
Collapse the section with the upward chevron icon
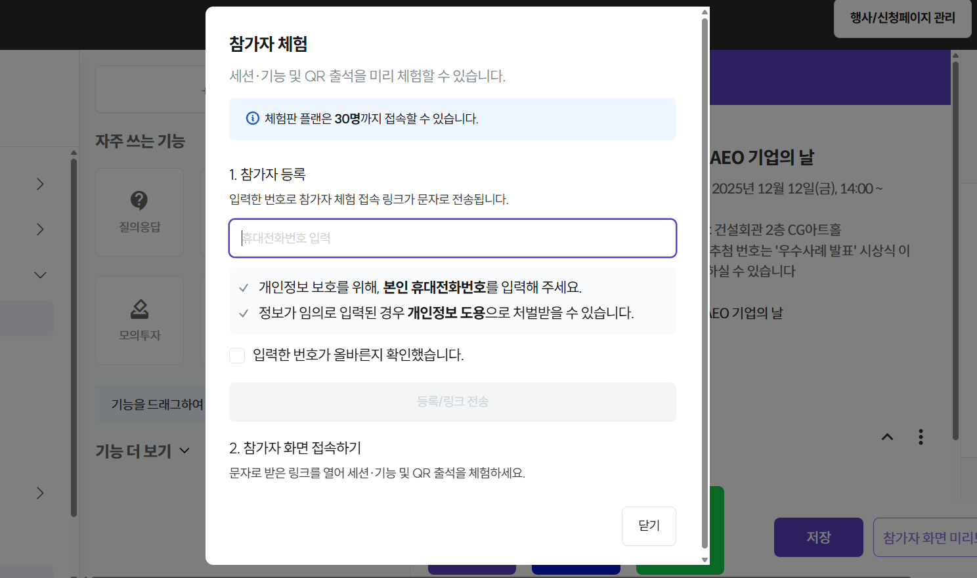pyautogui.click(x=887, y=436)
